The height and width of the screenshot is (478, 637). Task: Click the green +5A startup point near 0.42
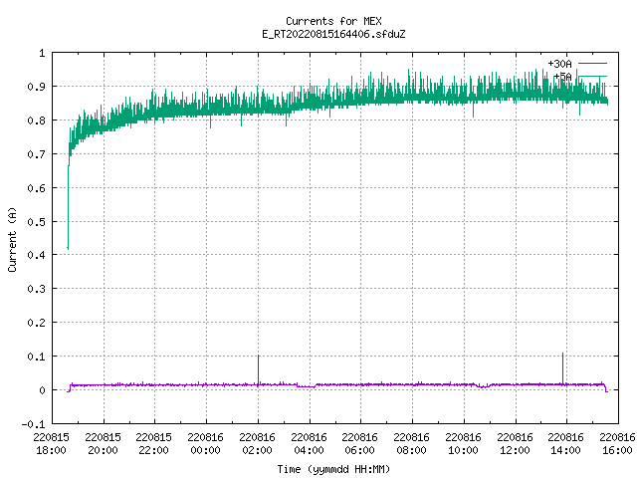[x=68, y=248]
